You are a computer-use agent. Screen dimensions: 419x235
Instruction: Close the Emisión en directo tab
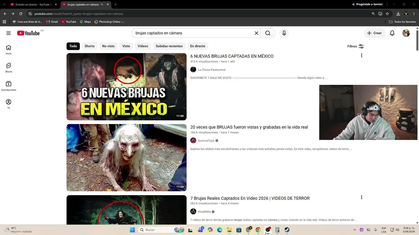click(x=56, y=5)
